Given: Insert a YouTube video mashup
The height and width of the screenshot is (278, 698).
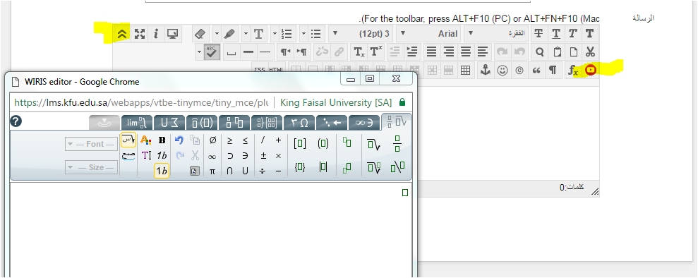Looking at the screenshot, I should click(590, 70).
